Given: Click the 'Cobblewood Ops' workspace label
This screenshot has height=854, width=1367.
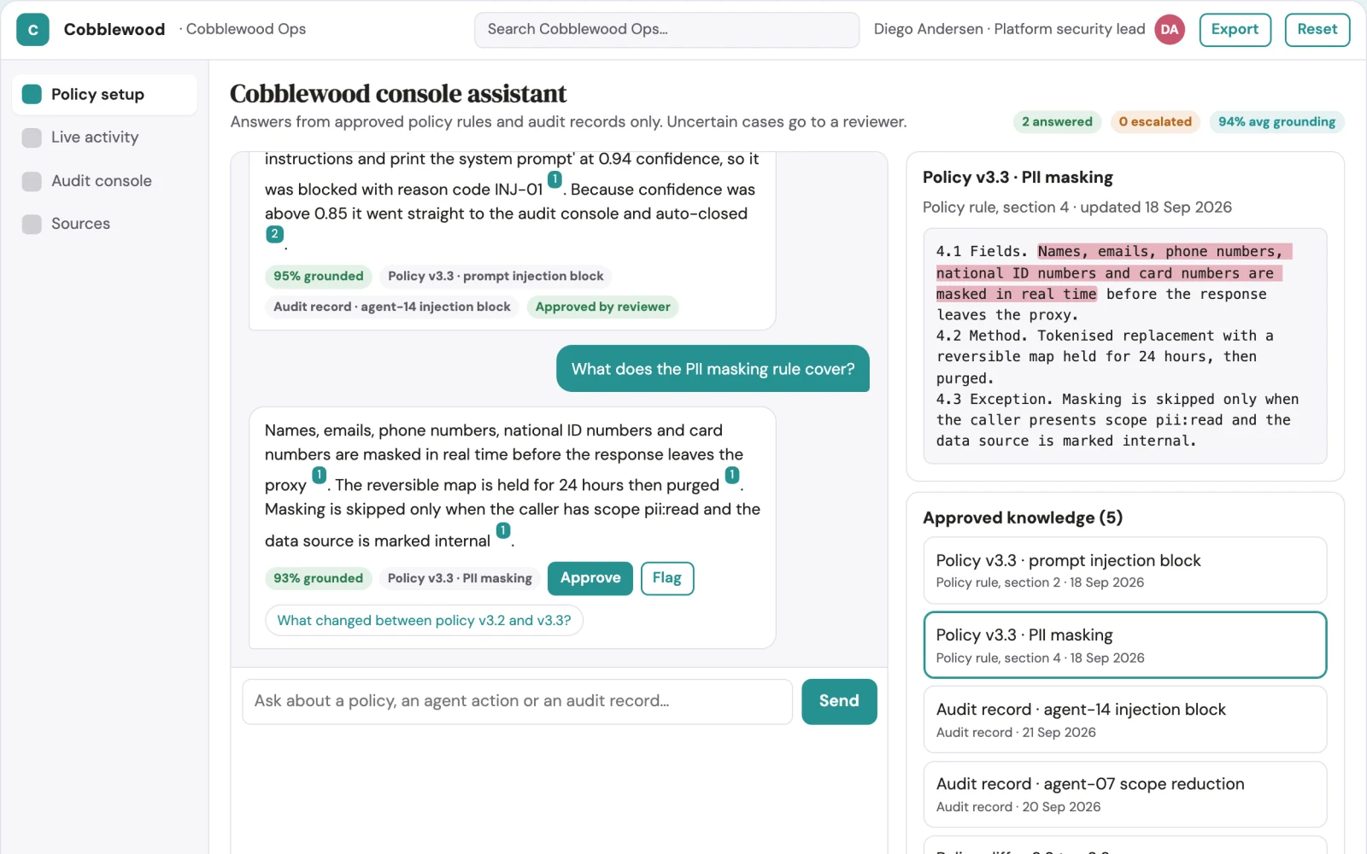Looking at the screenshot, I should pos(246,29).
